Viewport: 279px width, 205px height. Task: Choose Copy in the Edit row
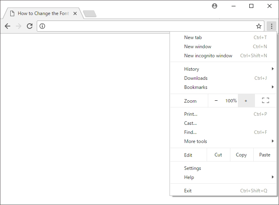click(x=241, y=155)
